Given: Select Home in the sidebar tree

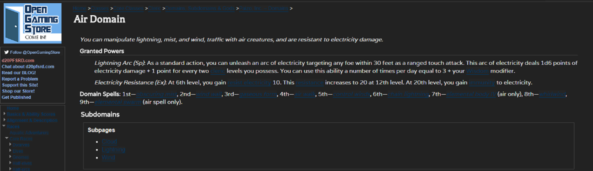Looking at the screenshot, I should coord(13,108).
